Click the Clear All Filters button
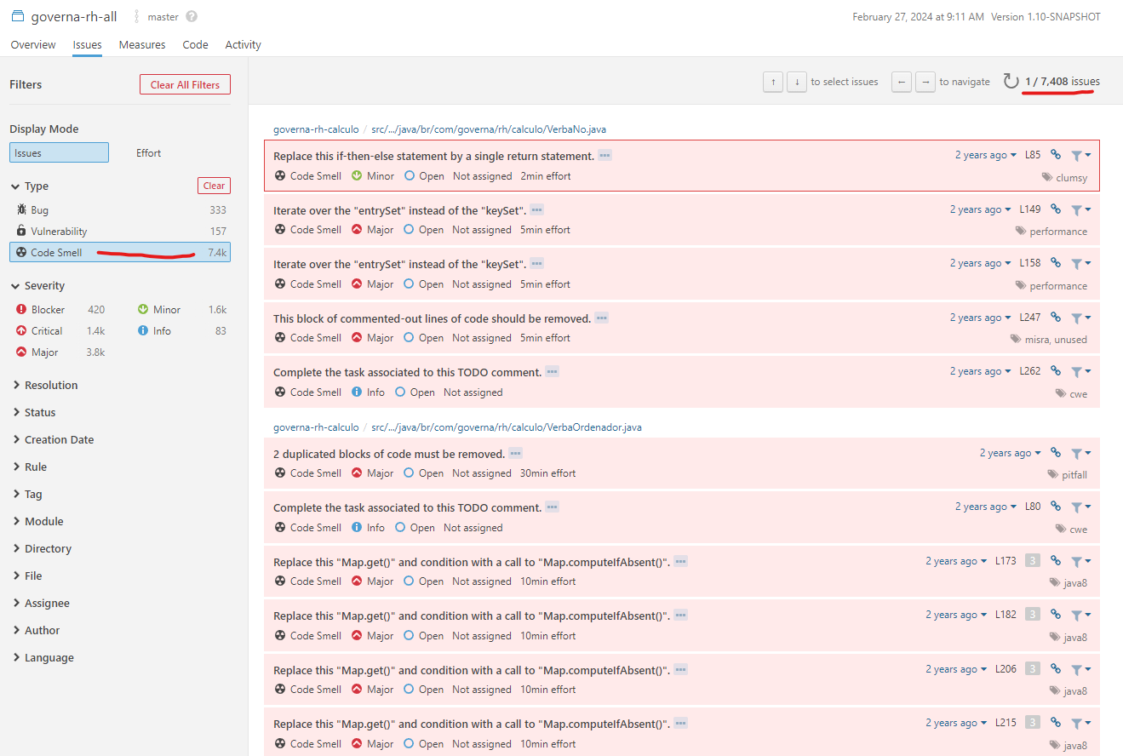This screenshot has width=1123, height=756. tap(185, 84)
